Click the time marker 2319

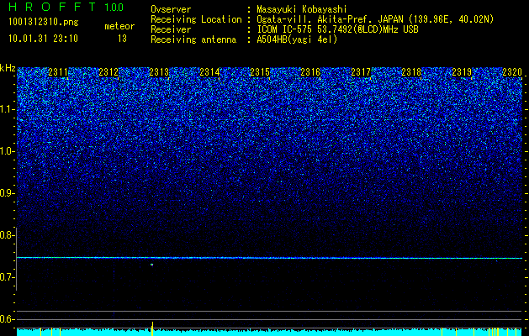point(462,71)
